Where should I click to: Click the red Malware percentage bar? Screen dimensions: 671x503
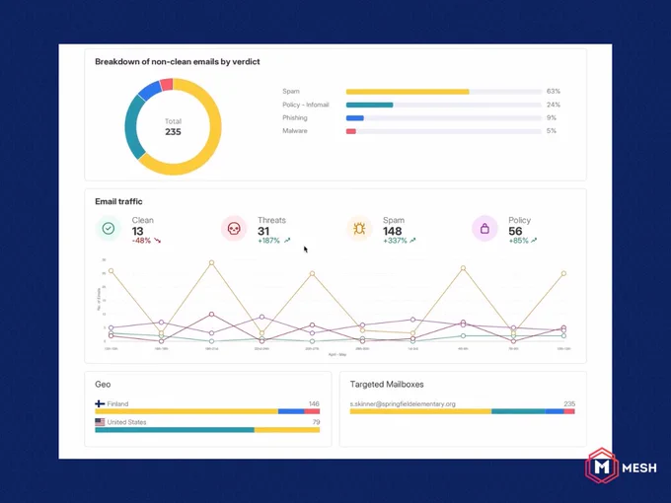pos(351,131)
